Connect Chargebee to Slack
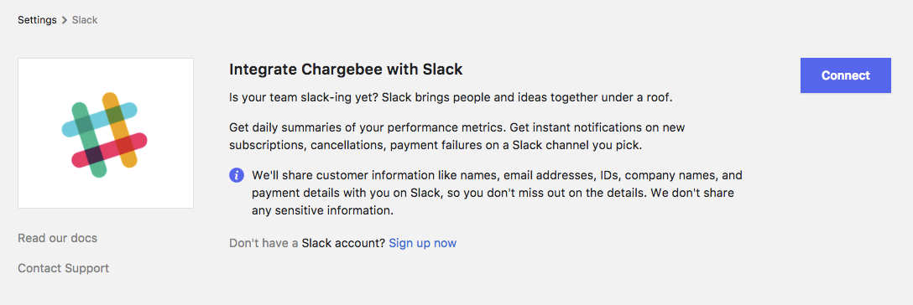Image resolution: width=913 pixels, height=305 pixels. [846, 75]
